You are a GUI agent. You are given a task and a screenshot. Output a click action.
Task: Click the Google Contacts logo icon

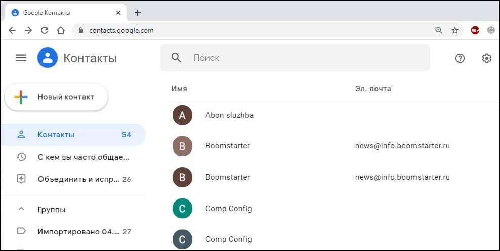point(48,58)
